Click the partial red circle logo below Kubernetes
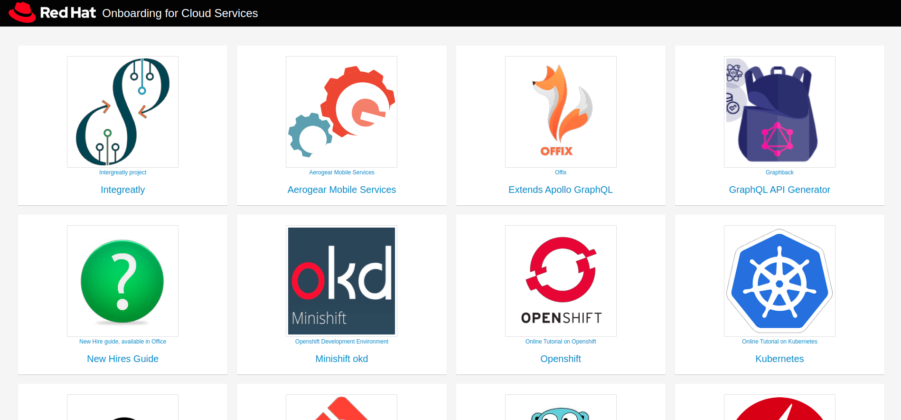This screenshot has height=420, width=901. (779, 408)
